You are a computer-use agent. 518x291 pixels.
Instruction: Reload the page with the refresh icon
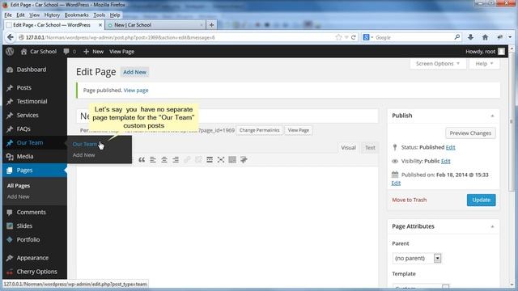click(x=354, y=37)
